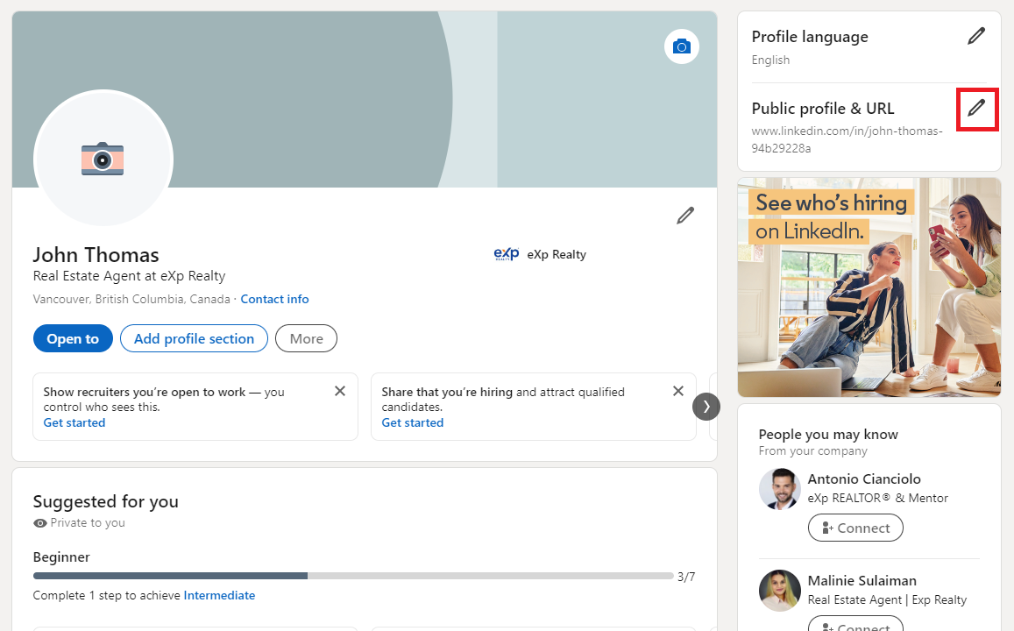Edit intro using the pencil icon
Viewport: 1014px width, 631px height.
click(x=685, y=216)
